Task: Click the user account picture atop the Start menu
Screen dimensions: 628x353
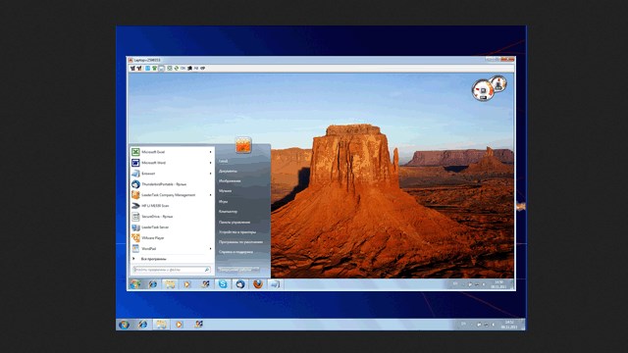Action: pos(243,145)
